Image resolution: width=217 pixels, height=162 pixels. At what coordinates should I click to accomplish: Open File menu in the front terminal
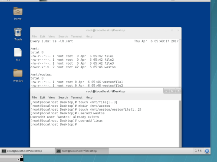coord(34,97)
